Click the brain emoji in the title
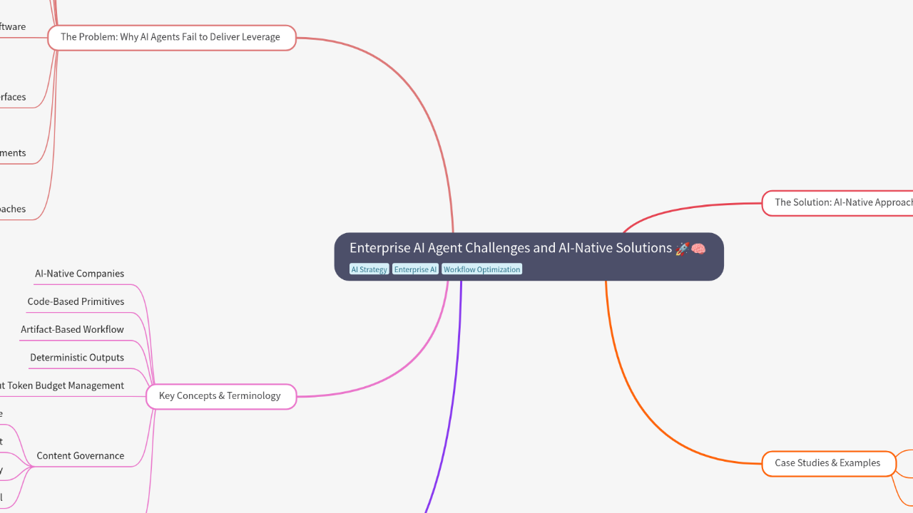 (x=697, y=248)
